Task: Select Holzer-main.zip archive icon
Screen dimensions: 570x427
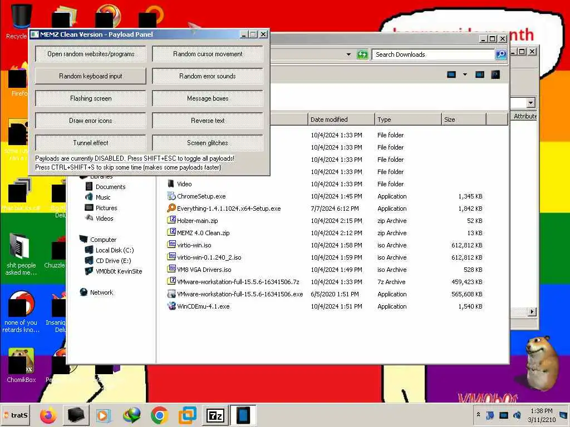Action: [171, 220]
